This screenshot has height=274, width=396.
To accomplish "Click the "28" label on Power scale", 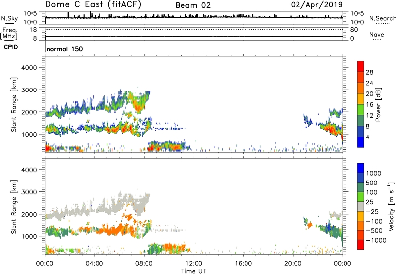I will tap(369, 72).
